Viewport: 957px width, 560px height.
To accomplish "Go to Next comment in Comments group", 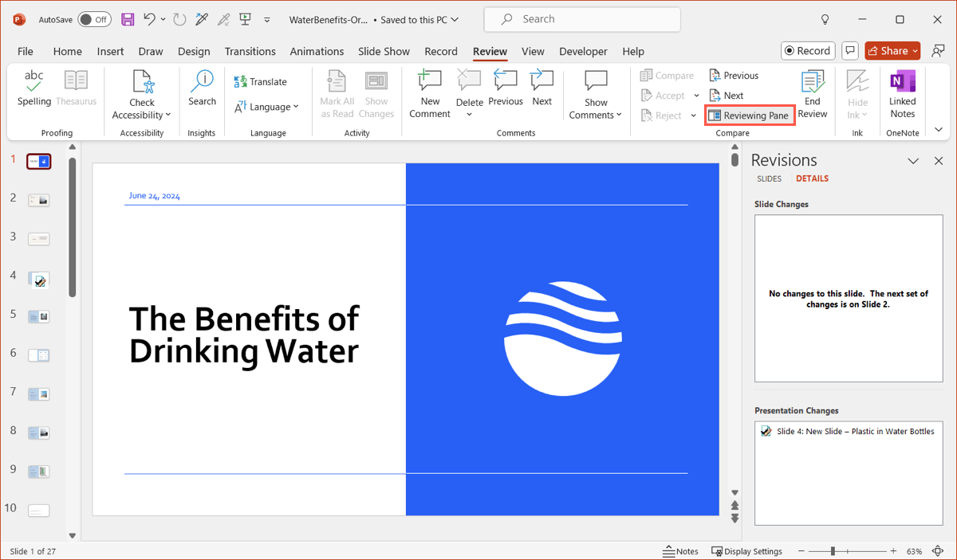I will click(542, 88).
